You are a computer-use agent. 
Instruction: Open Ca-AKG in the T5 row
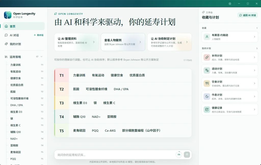click(110, 131)
